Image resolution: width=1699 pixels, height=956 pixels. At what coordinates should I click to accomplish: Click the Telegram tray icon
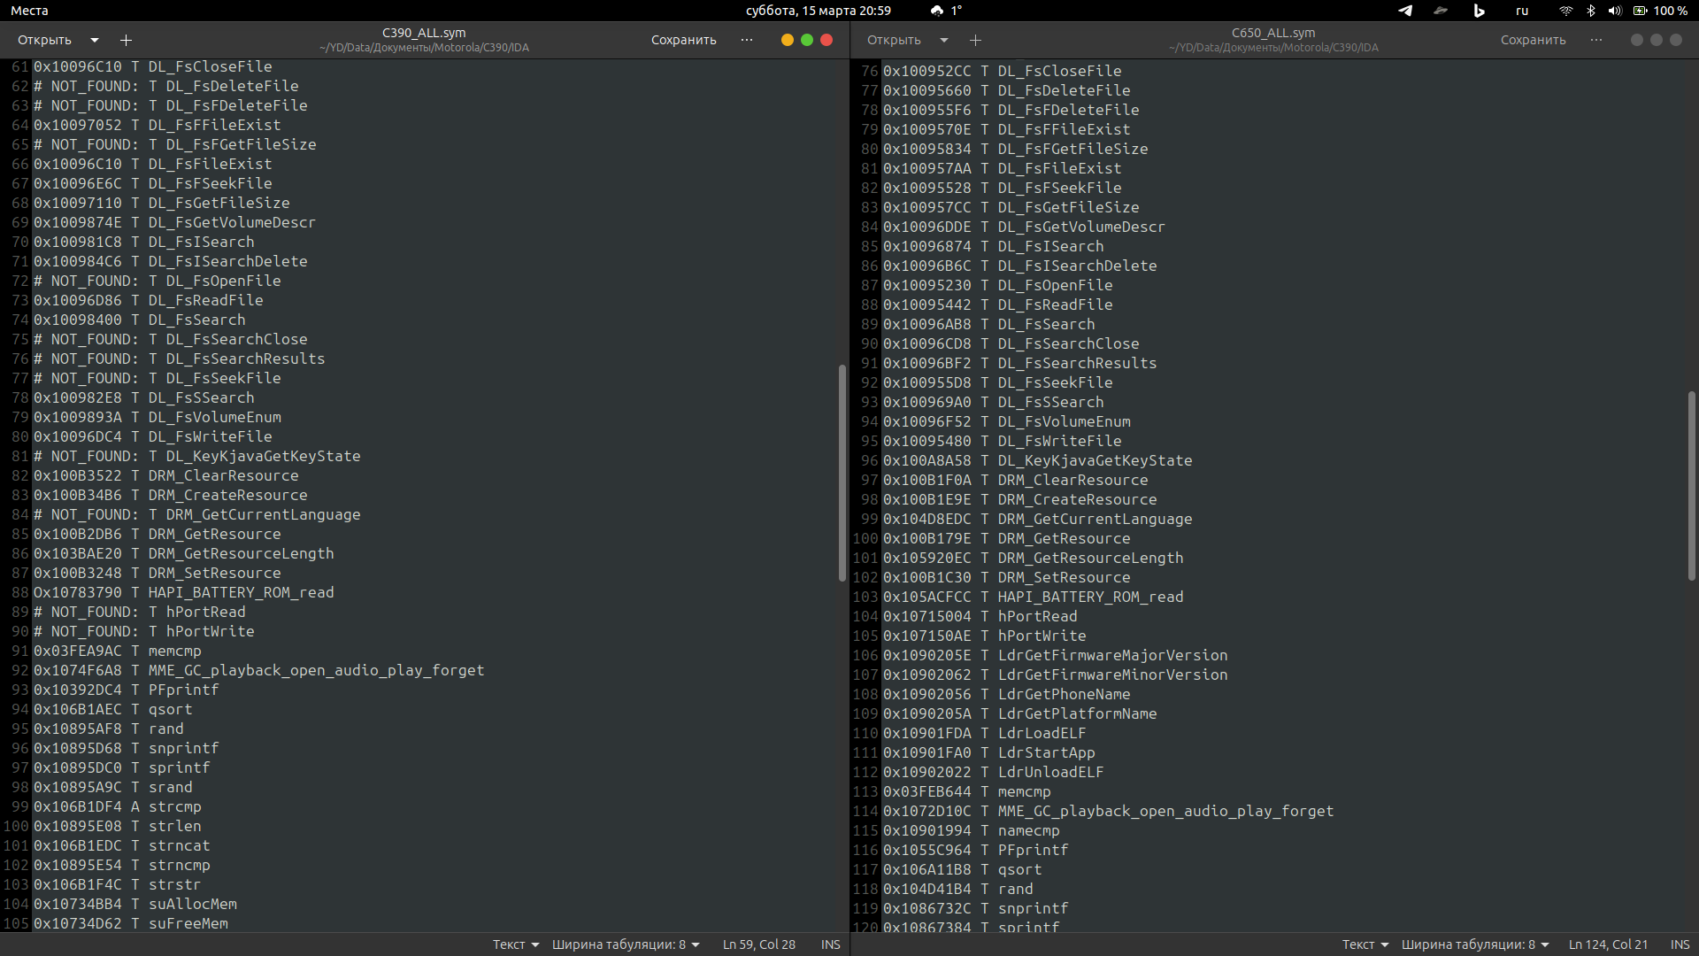1405,11
